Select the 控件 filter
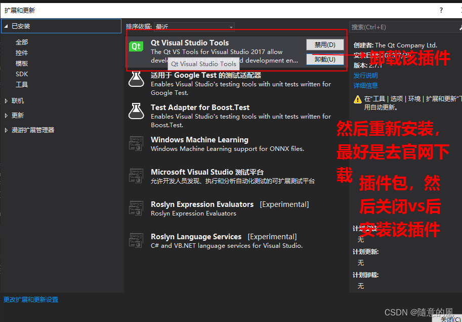Image resolution: width=462 pixels, height=322 pixels. pyautogui.click(x=22, y=53)
